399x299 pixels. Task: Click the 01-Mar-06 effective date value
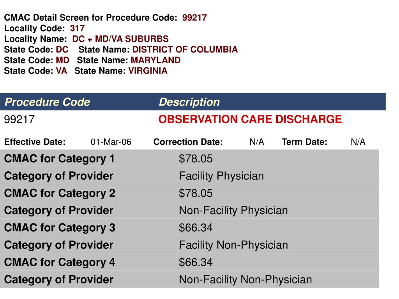point(111,142)
